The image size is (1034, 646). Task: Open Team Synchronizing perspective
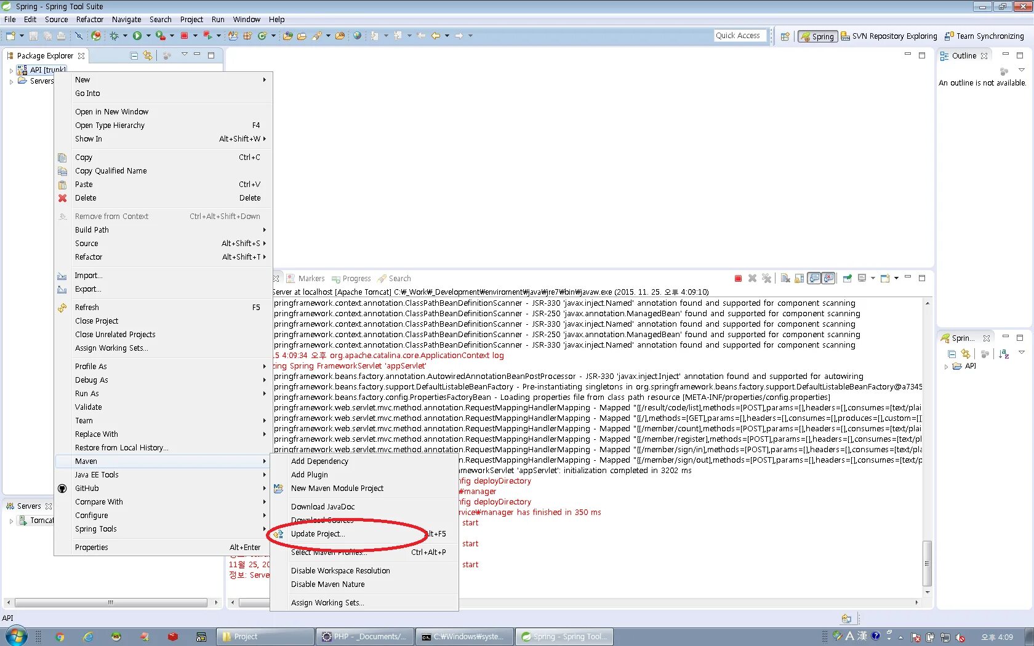click(984, 36)
